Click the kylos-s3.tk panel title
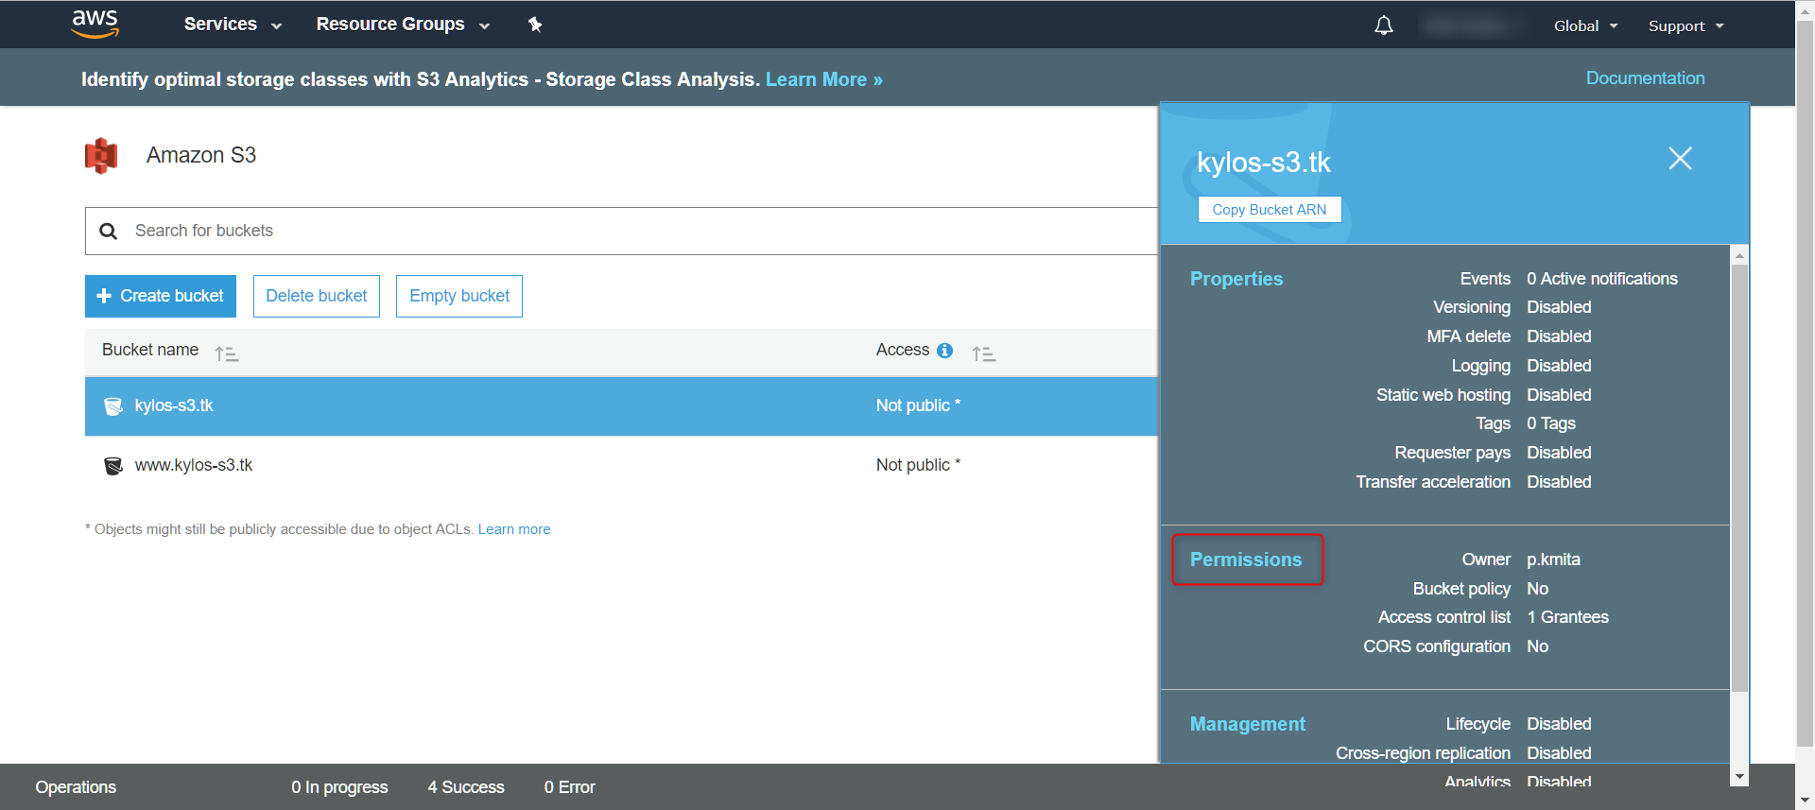 pos(1264,163)
